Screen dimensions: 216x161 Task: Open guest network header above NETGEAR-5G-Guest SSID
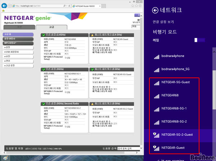tap(107, 69)
